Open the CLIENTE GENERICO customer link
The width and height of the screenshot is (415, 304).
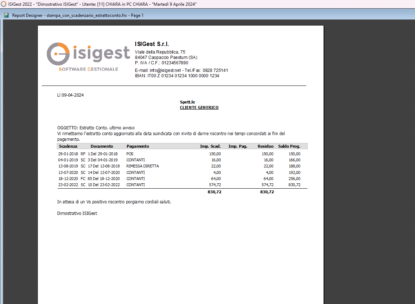pyautogui.click(x=199, y=107)
